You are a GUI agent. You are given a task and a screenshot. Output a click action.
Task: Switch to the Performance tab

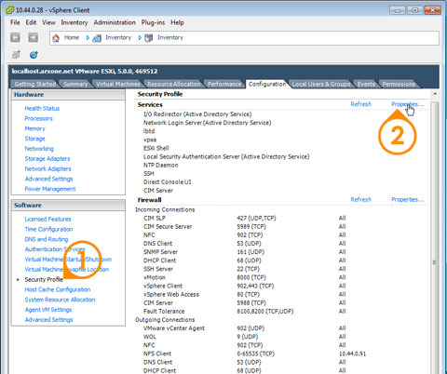coord(224,84)
